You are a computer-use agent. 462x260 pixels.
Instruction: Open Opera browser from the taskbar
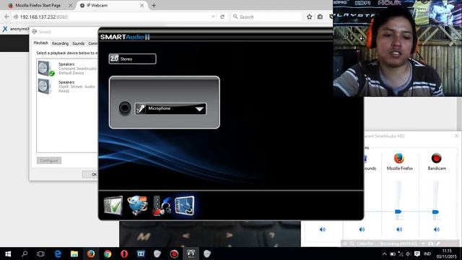[124, 253]
